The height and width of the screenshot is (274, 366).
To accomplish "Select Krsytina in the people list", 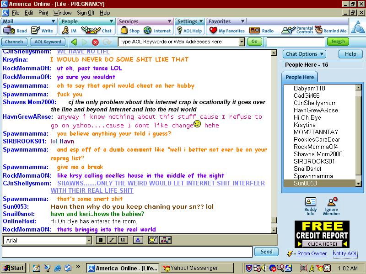I will coord(304,125).
